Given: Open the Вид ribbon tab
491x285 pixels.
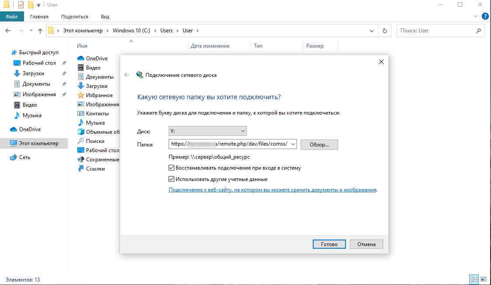Looking at the screenshot, I should [105, 17].
